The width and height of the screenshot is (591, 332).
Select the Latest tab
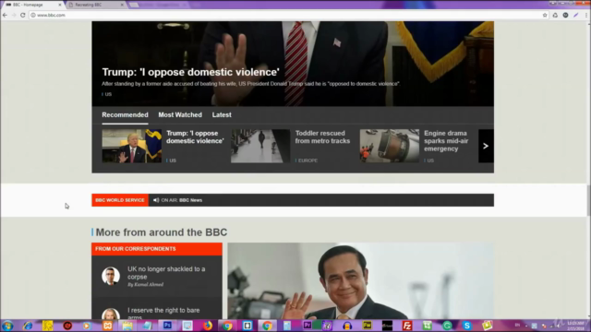[x=222, y=114]
